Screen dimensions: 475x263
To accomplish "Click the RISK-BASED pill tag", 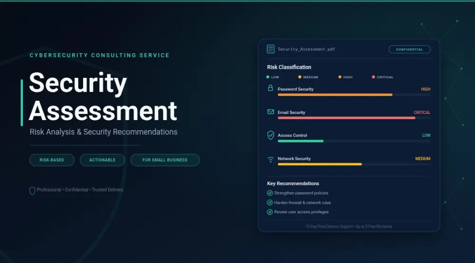I will (52, 160).
